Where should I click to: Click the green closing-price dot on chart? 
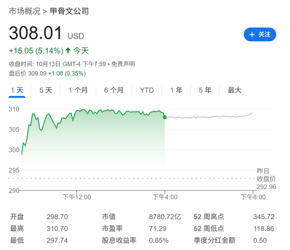click(x=165, y=117)
